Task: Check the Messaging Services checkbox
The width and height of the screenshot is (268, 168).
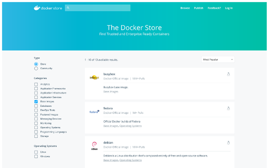Action: (36, 119)
